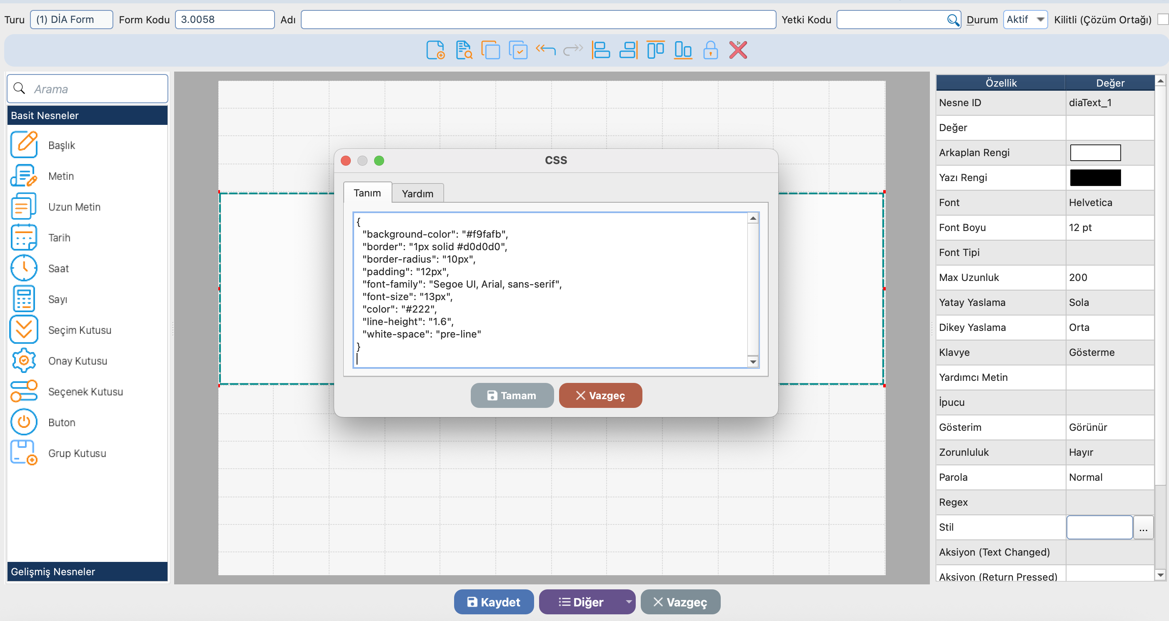
Task: Align objects to left edge
Action: point(601,50)
